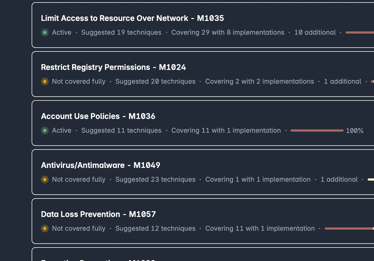Click the Data Loss Prevention coverage progress bar
This screenshot has width=374, height=261.
[x=349, y=229]
